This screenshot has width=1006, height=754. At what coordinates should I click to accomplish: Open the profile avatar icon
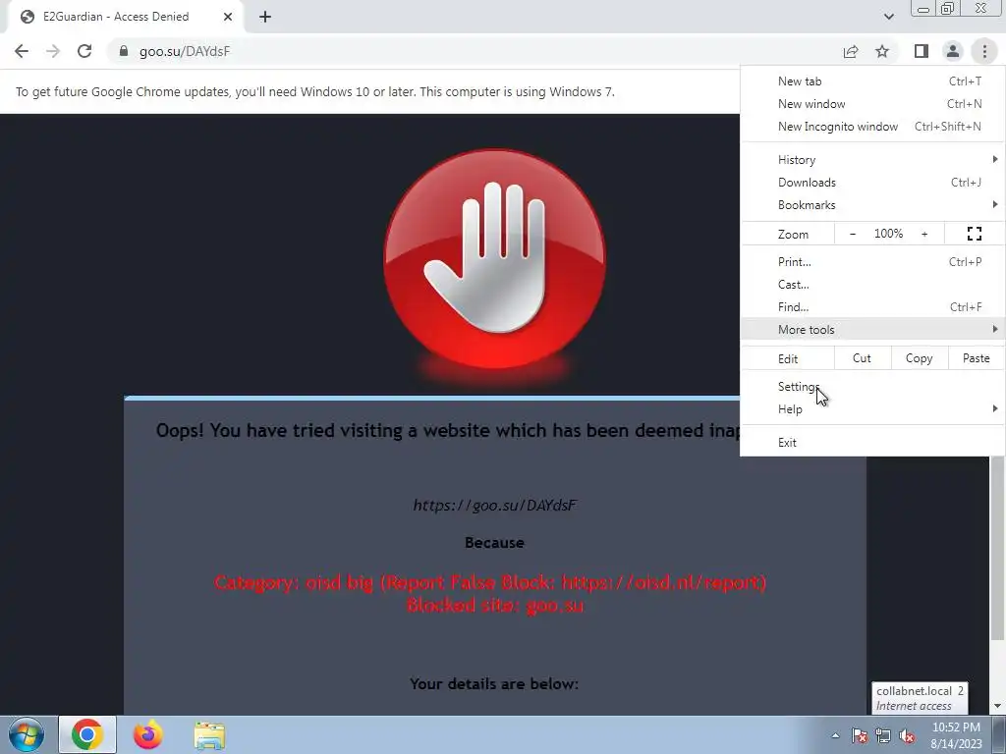pyautogui.click(x=953, y=51)
